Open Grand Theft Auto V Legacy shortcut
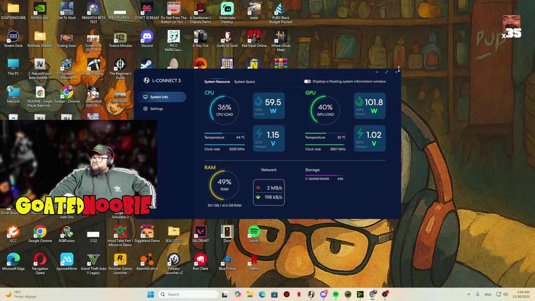This screenshot has width=535, height=301. (x=93, y=264)
